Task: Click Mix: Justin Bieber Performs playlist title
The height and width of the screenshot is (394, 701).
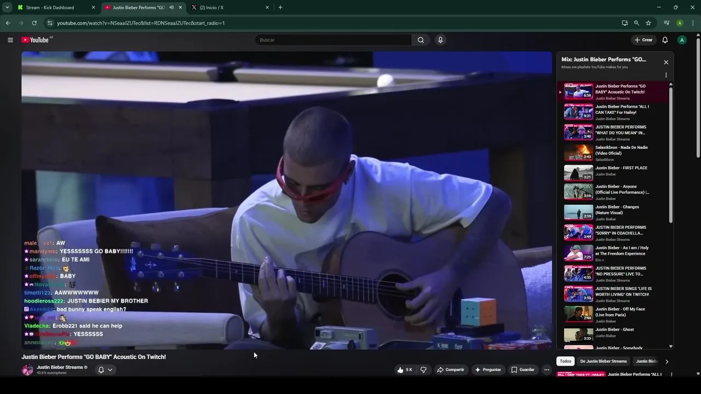Action: coord(604,59)
